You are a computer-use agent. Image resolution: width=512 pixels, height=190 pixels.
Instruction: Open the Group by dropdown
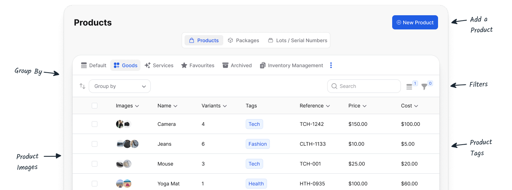(x=120, y=86)
